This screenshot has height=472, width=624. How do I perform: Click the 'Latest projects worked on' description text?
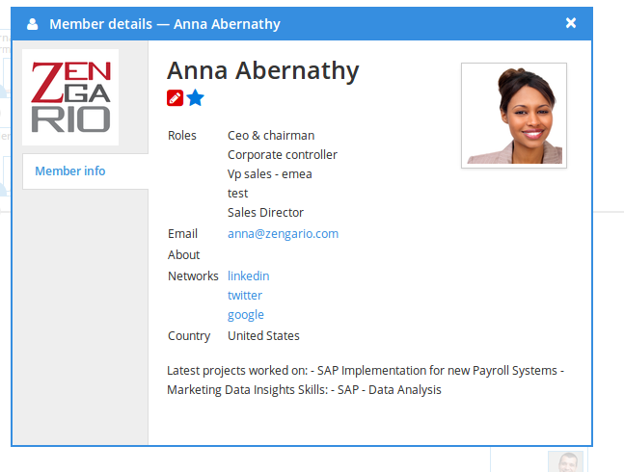[x=366, y=380]
